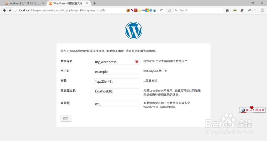
Task: Click the 密码 field containing 1qw23er45t!
Action: click(x=116, y=82)
